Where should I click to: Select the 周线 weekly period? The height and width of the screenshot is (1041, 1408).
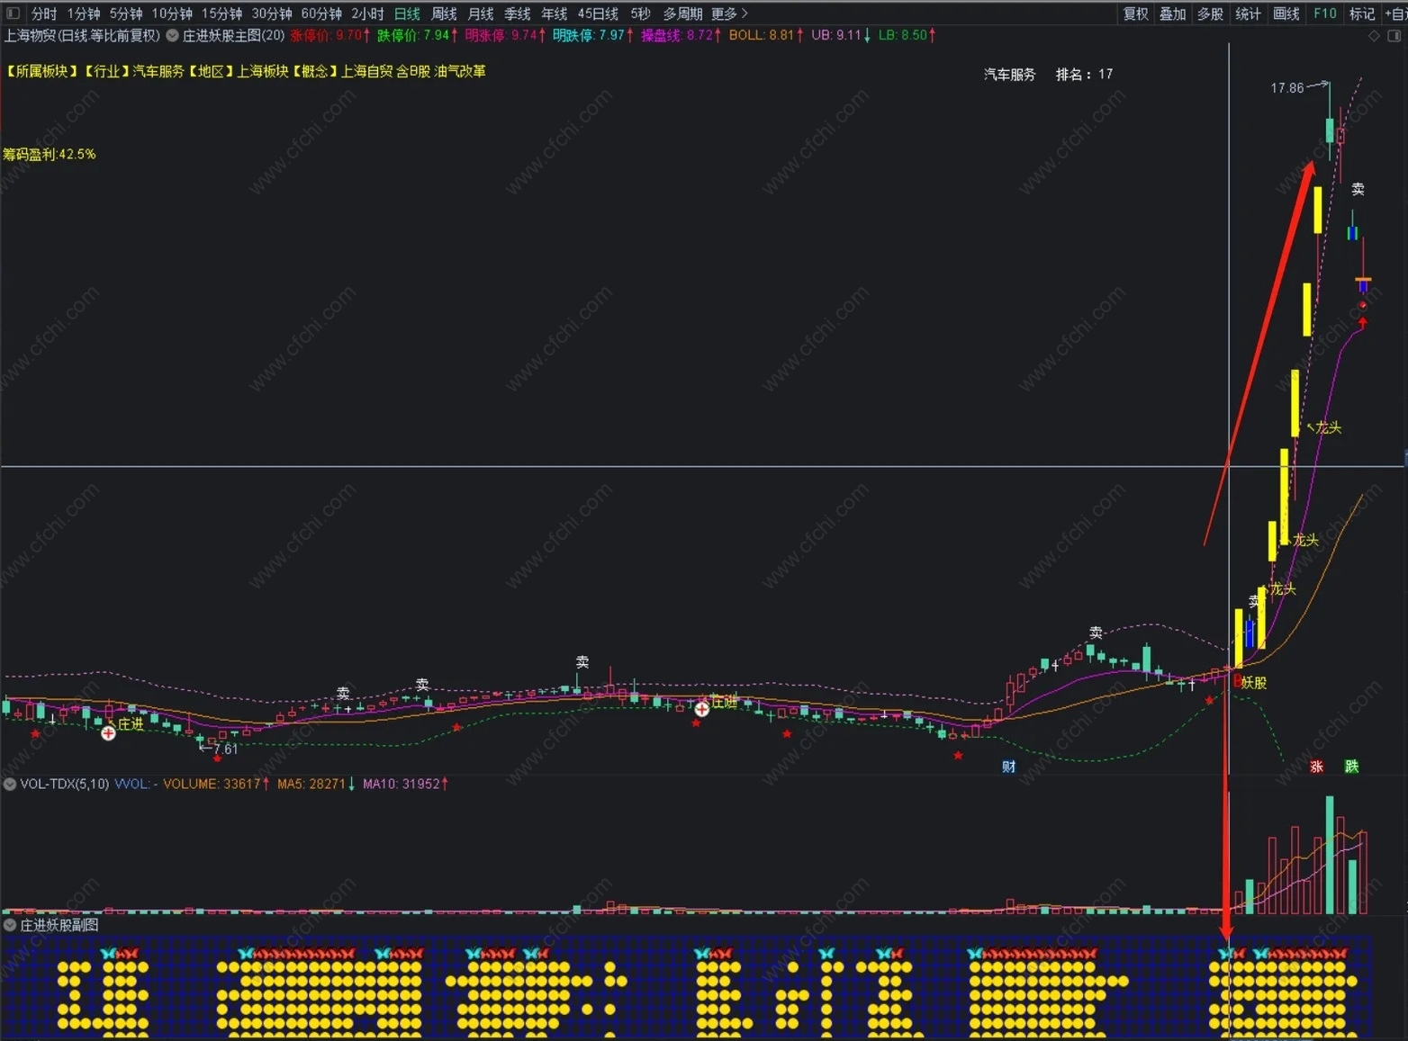[x=444, y=13]
